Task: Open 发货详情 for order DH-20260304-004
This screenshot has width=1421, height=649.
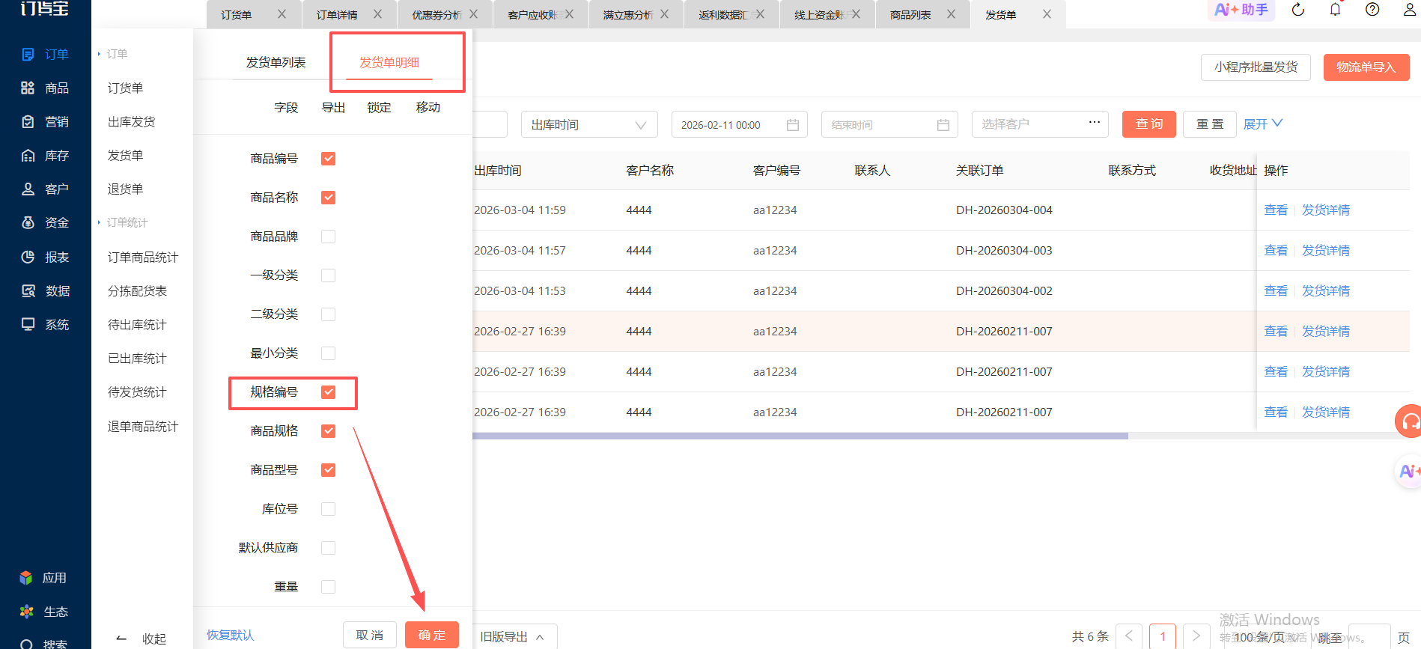Action: tap(1326, 210)
